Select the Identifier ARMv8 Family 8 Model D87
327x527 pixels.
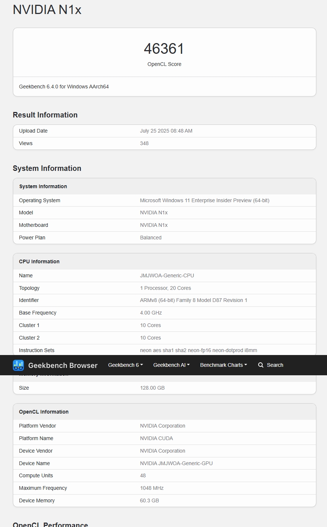(193, 300)
